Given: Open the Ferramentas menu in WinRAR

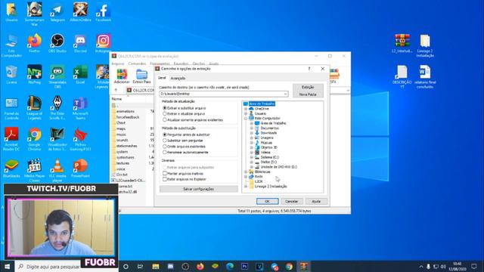Looking at the screenshot, I should [x=160, y=63].
